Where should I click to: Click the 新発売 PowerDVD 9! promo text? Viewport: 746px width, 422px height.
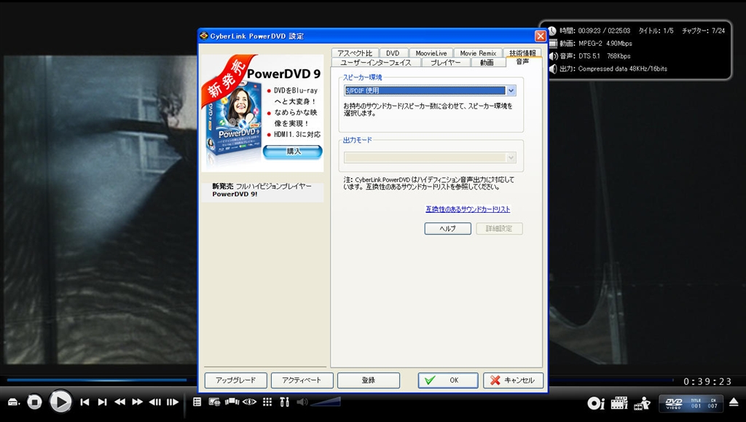point(262,189)
